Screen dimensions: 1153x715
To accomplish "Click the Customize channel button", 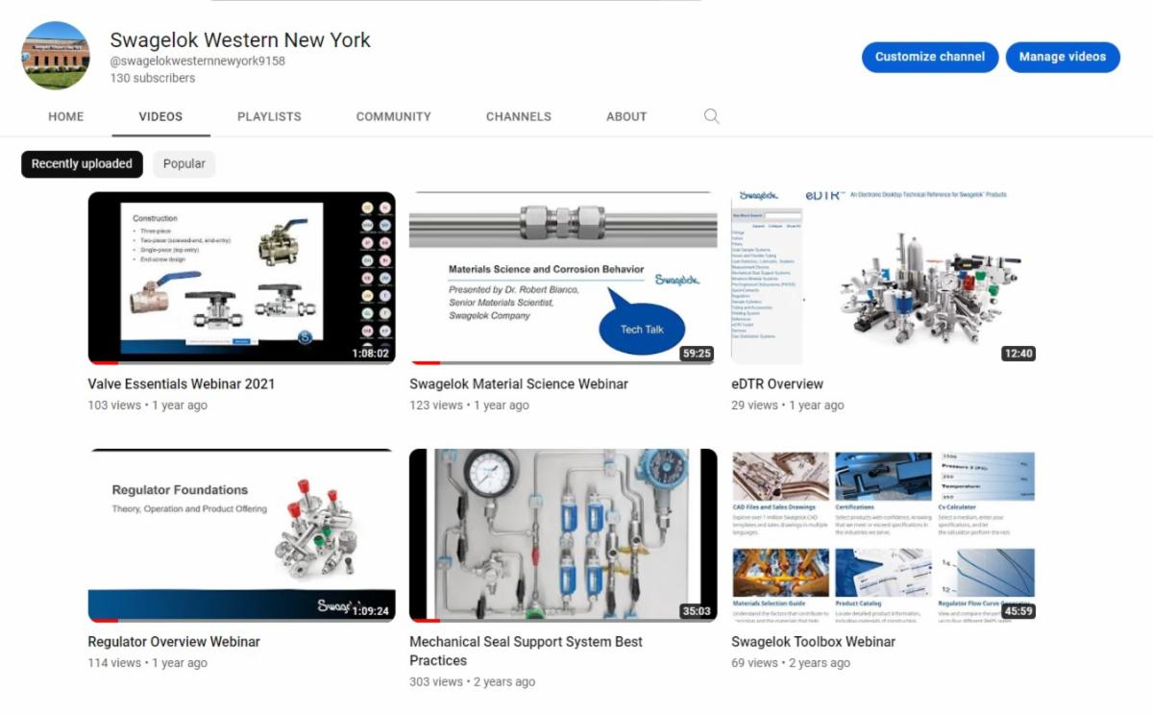I will coord(930,57).
